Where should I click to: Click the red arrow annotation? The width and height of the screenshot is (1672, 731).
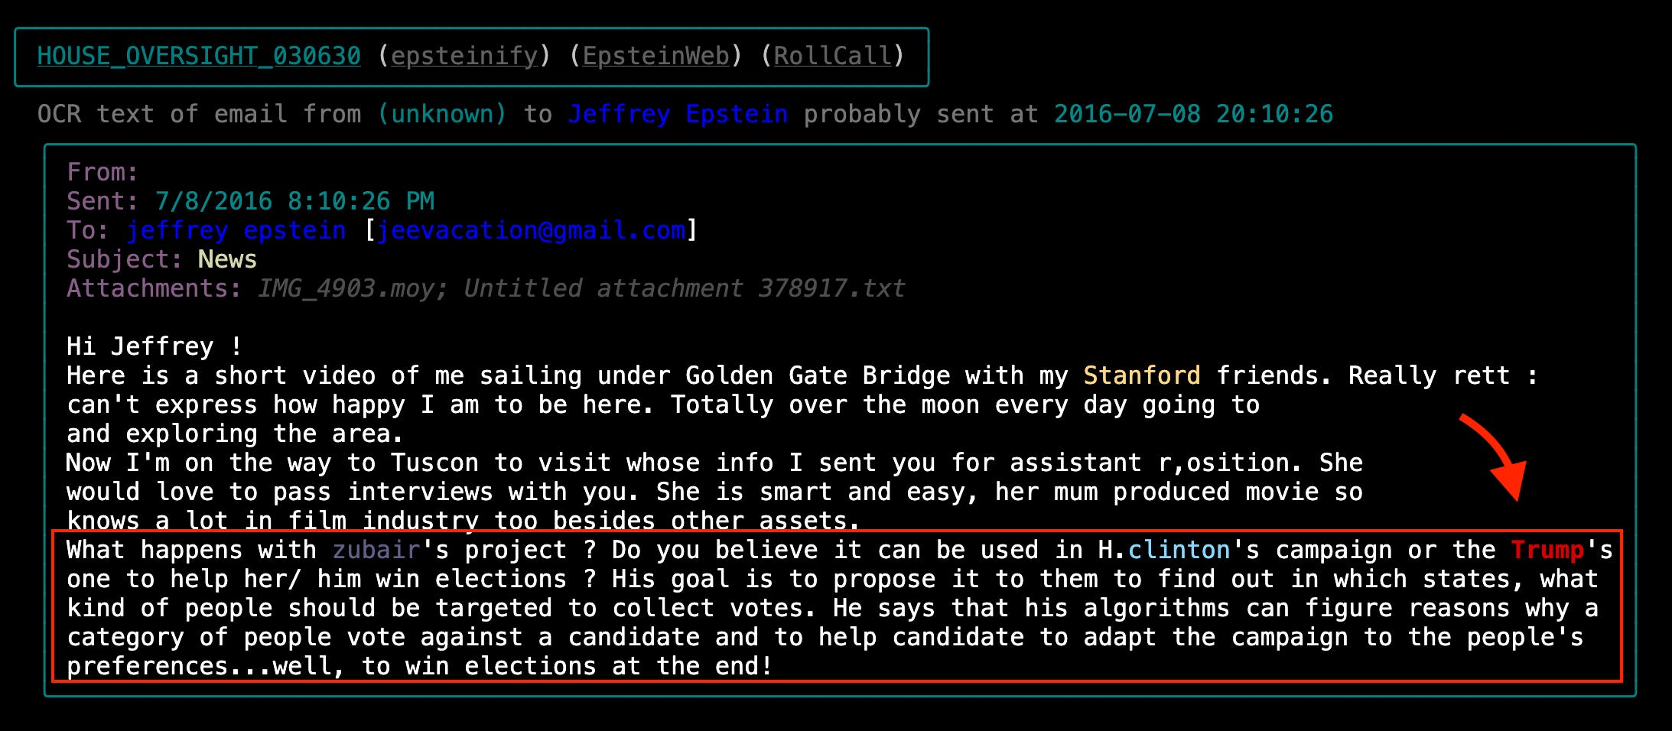pyautogui.click(x=1495, y=457)
